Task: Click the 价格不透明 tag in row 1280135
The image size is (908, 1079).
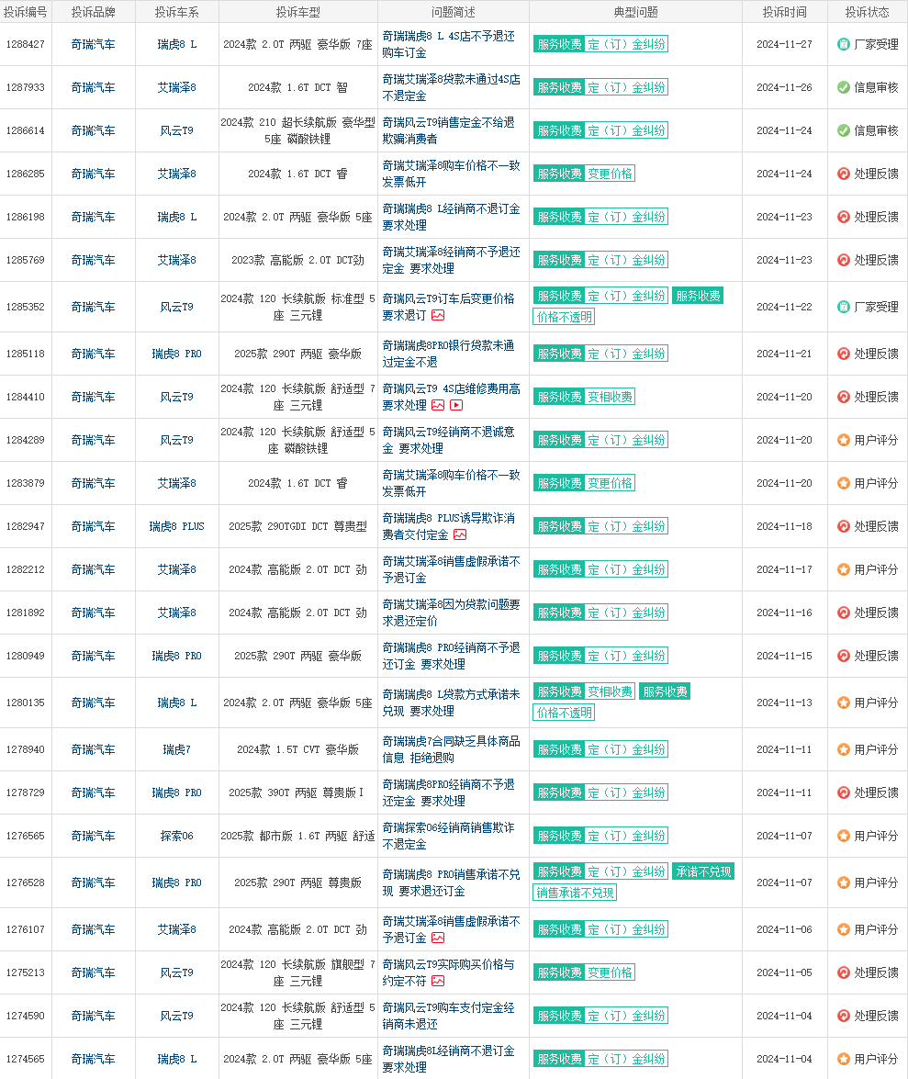Action: [x=564, y=713]
